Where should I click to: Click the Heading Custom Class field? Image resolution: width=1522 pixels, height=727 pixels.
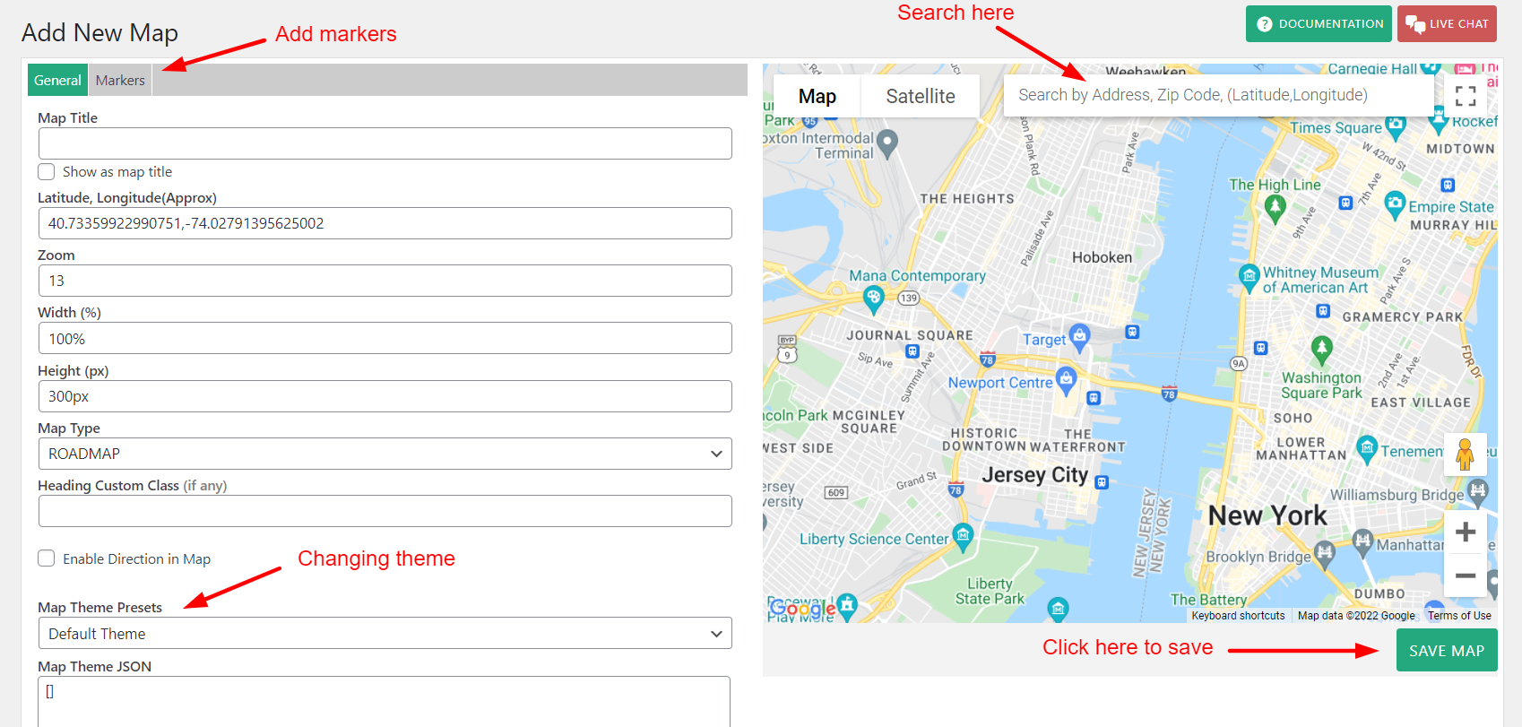pyautogui.click(x=385, y=511)
